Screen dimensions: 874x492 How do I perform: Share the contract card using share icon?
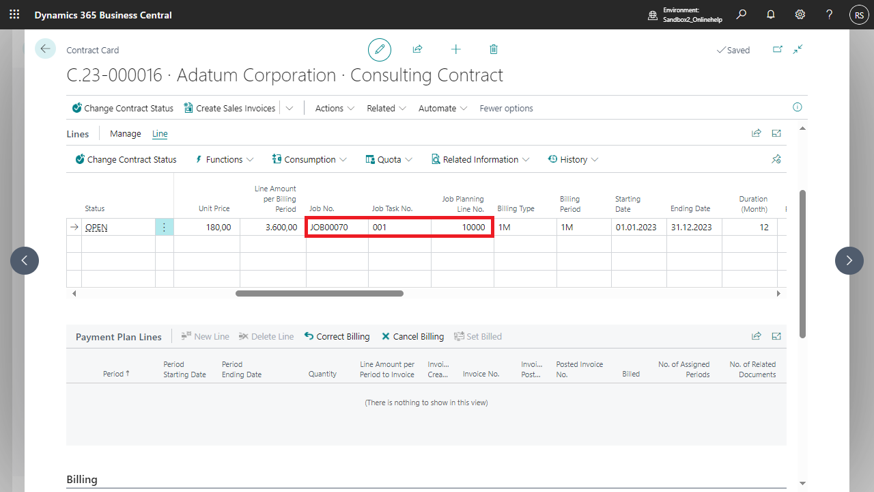click(417, 50)
